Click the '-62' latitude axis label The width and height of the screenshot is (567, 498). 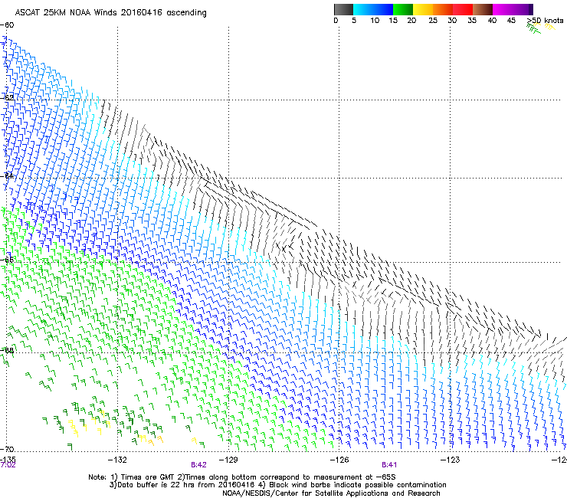point(7,97)
